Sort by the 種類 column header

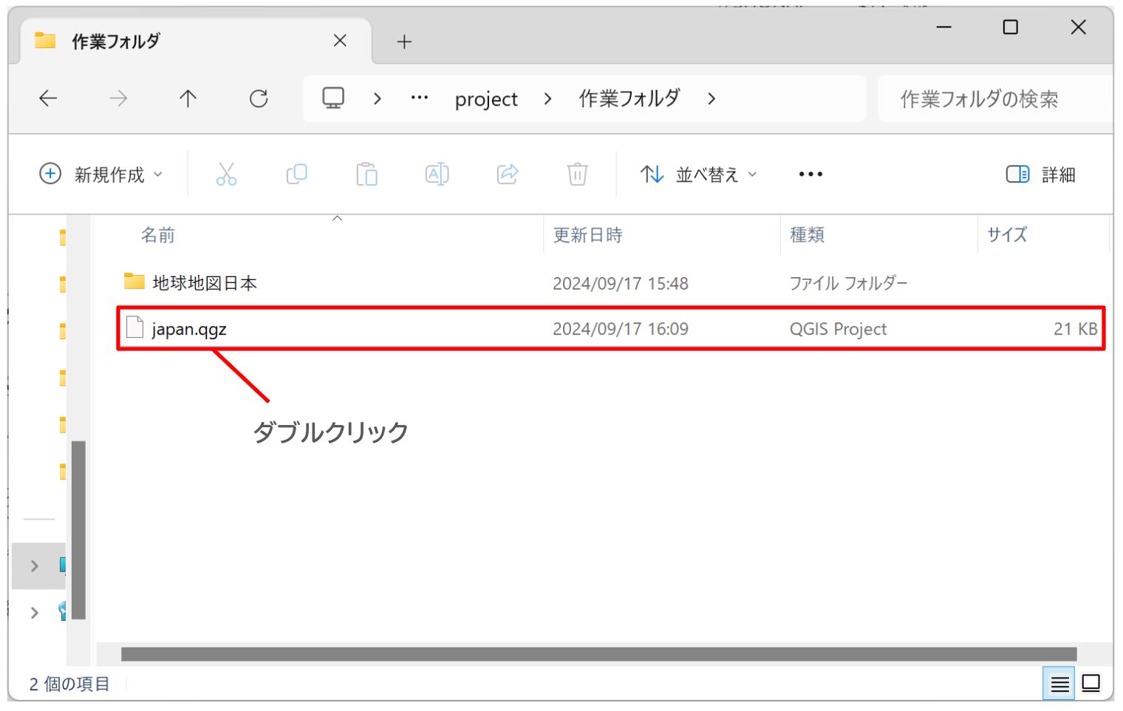click(807, 235)
